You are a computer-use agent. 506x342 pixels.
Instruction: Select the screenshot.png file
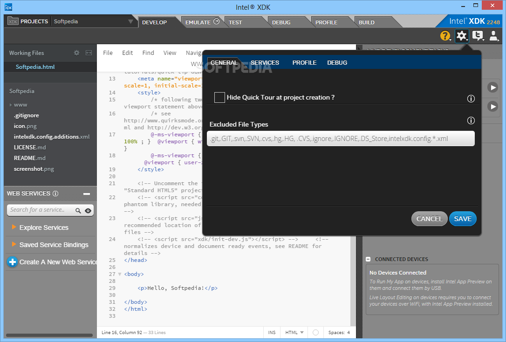coord(34,169)
